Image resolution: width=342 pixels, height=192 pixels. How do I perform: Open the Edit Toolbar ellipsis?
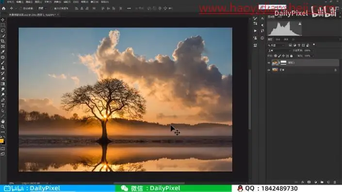tap(3, 132)
